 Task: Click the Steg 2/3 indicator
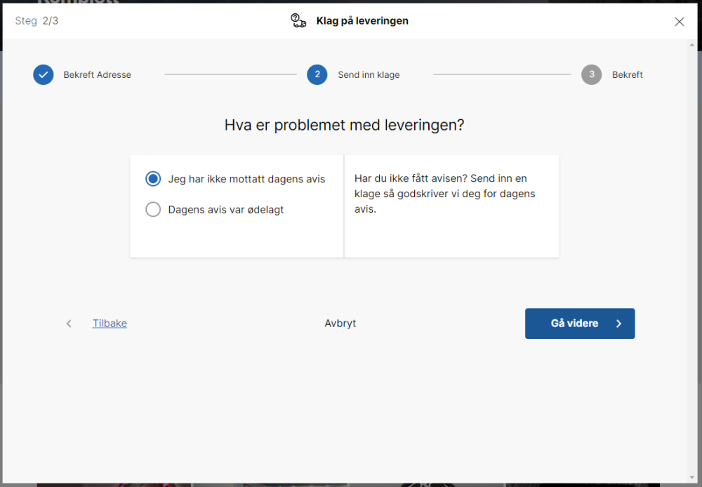(37, 21)
